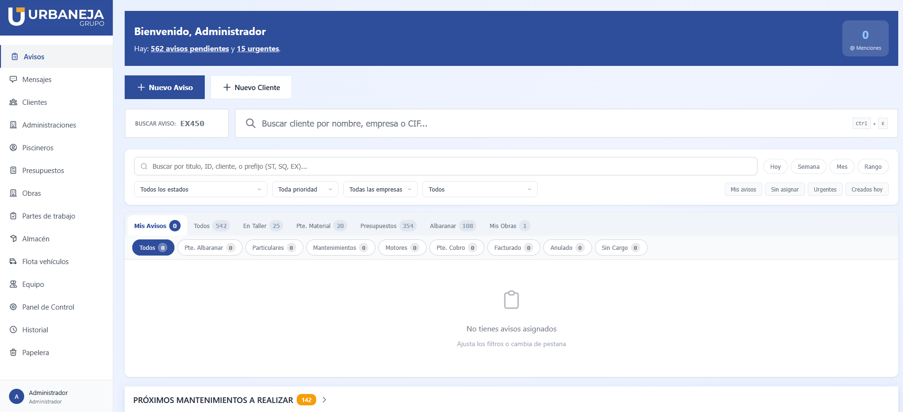The image size is (903, 412).
Task: Open the Todos los estados dropdown
Action: tap(201, 189)
